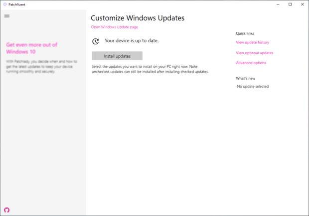
Task: Maximize the Patchfluent window
Action: click(290, 4)
